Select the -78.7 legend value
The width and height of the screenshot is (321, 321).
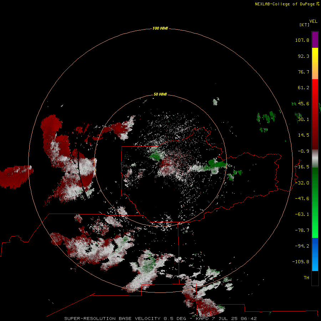(x=302, y=230)
